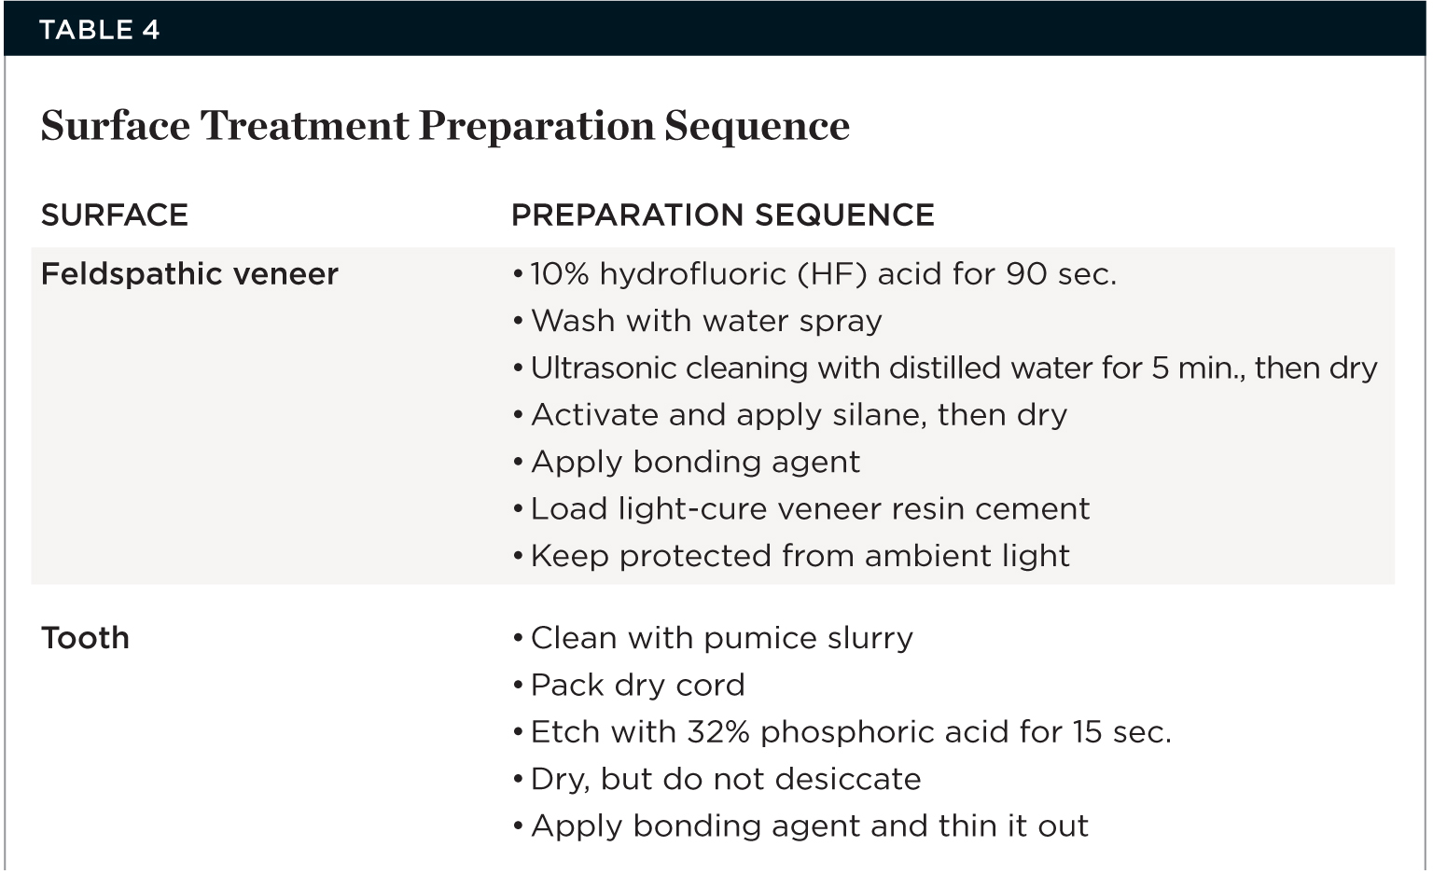Select the Load light-cure veneer resin cement line

pos(810,509)
